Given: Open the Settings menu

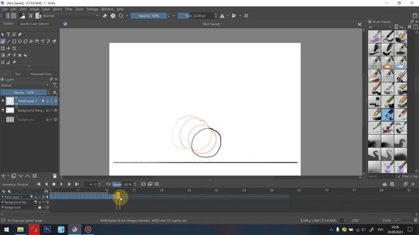Looking at the screenshot, I should coord(92,9).
